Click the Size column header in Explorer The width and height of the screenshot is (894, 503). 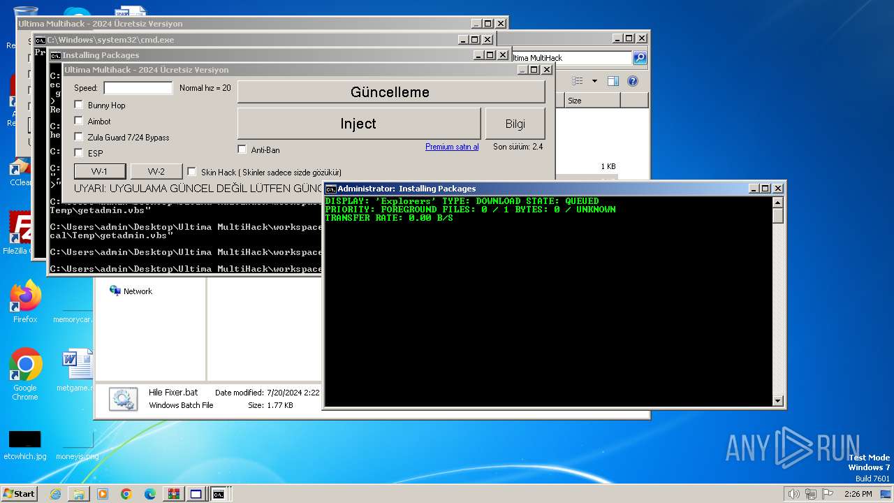tap(592, 101)
